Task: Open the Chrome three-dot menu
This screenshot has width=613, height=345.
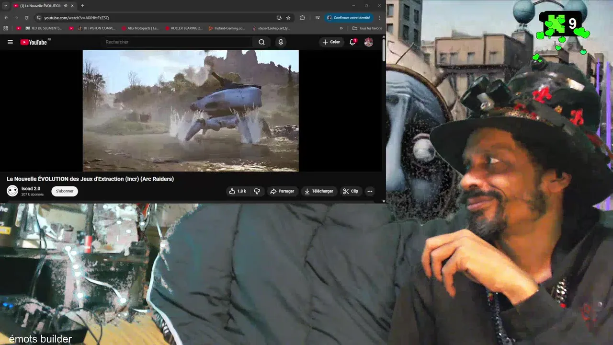Action: [380, 18]
